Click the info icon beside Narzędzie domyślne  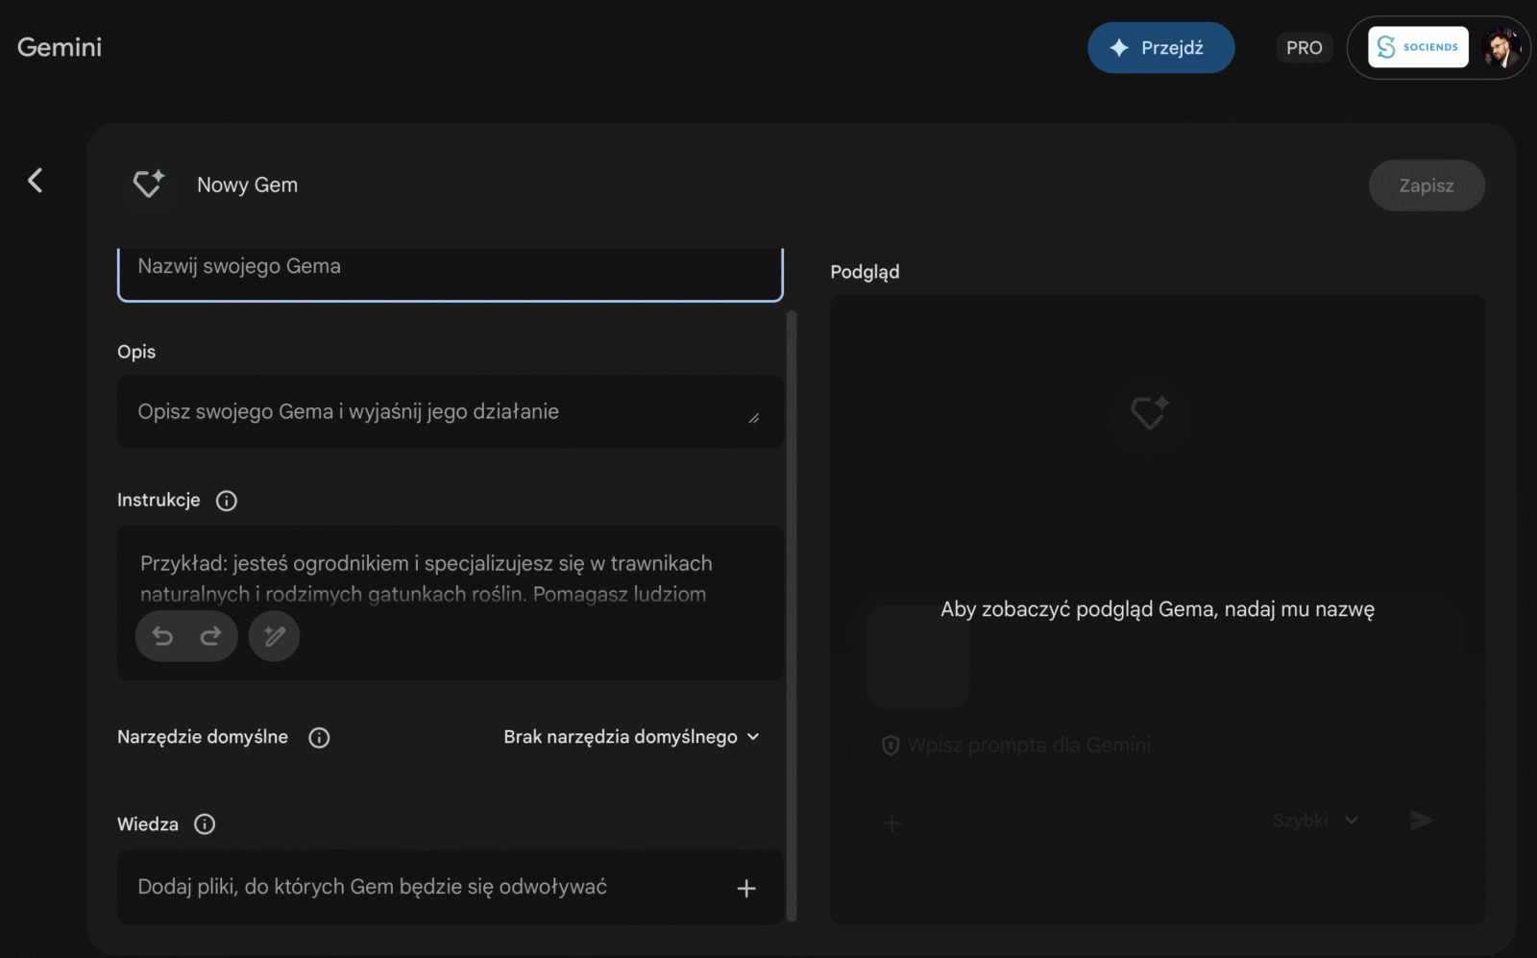[320, 737]
